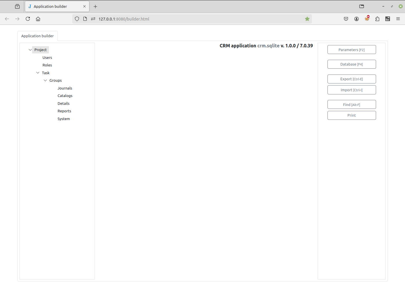This screenshot has width=405, height=285.
Task: Open the Firefox application menu
Action: [x=398, y=18]
